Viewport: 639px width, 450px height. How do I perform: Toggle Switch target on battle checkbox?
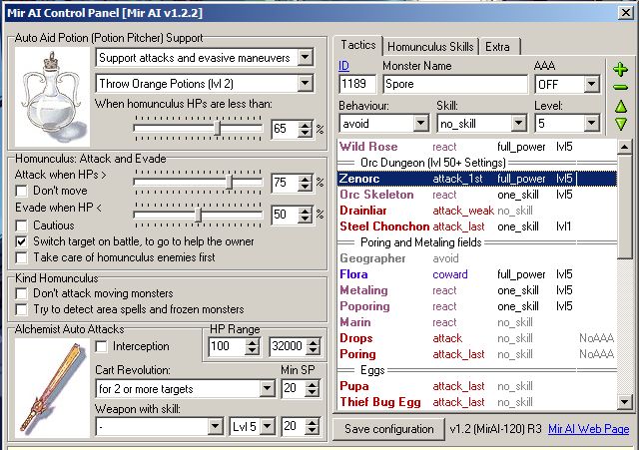point(23,241)
